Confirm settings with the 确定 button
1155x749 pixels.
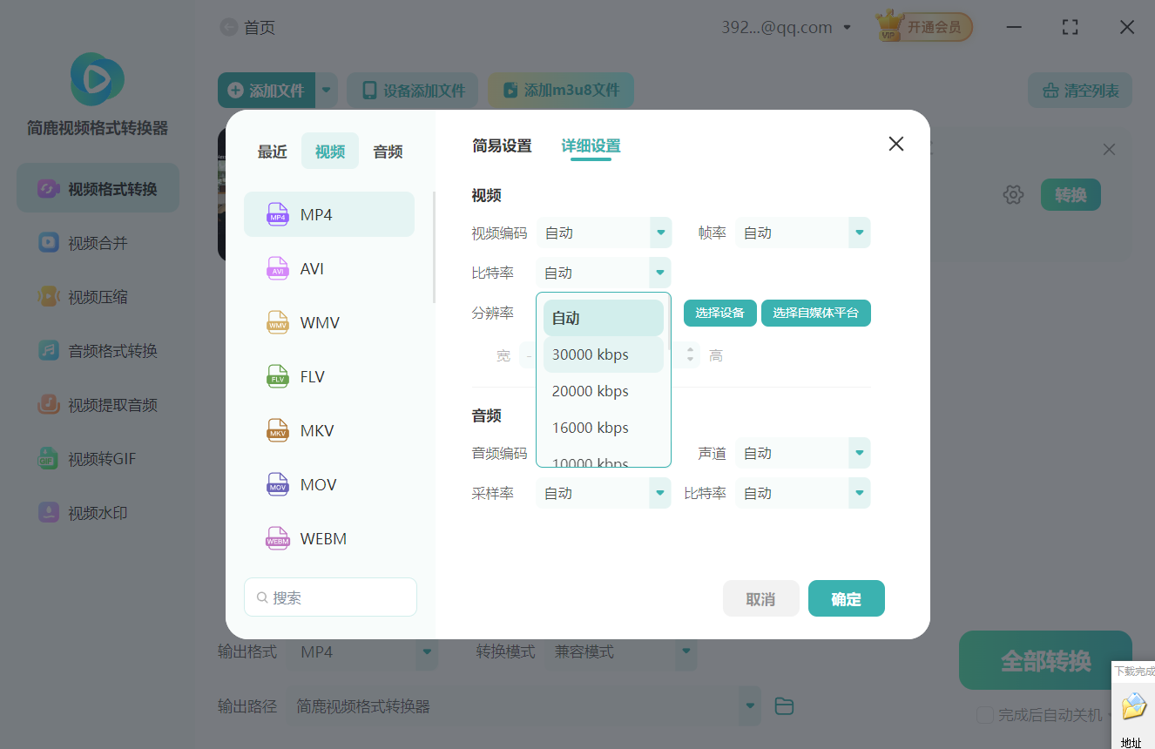[x=846, y=598]
